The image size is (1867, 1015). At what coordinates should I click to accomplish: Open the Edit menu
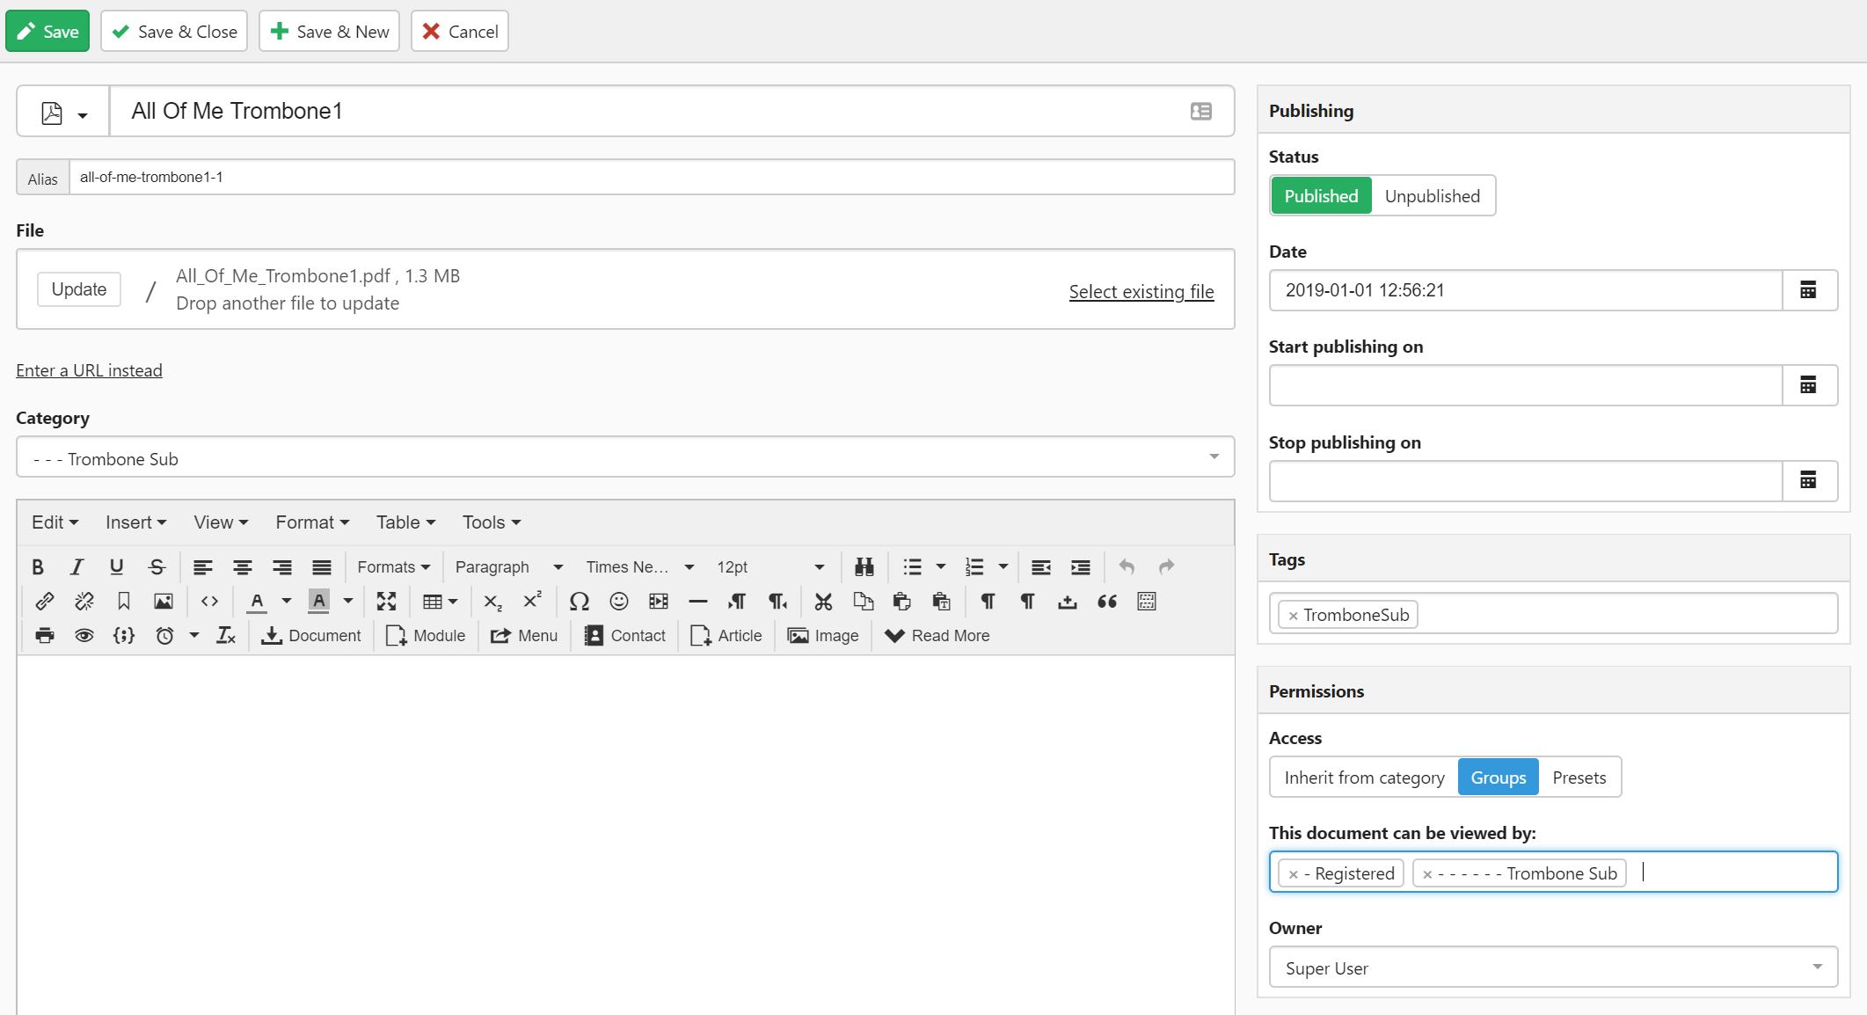[x=51, y=522]
